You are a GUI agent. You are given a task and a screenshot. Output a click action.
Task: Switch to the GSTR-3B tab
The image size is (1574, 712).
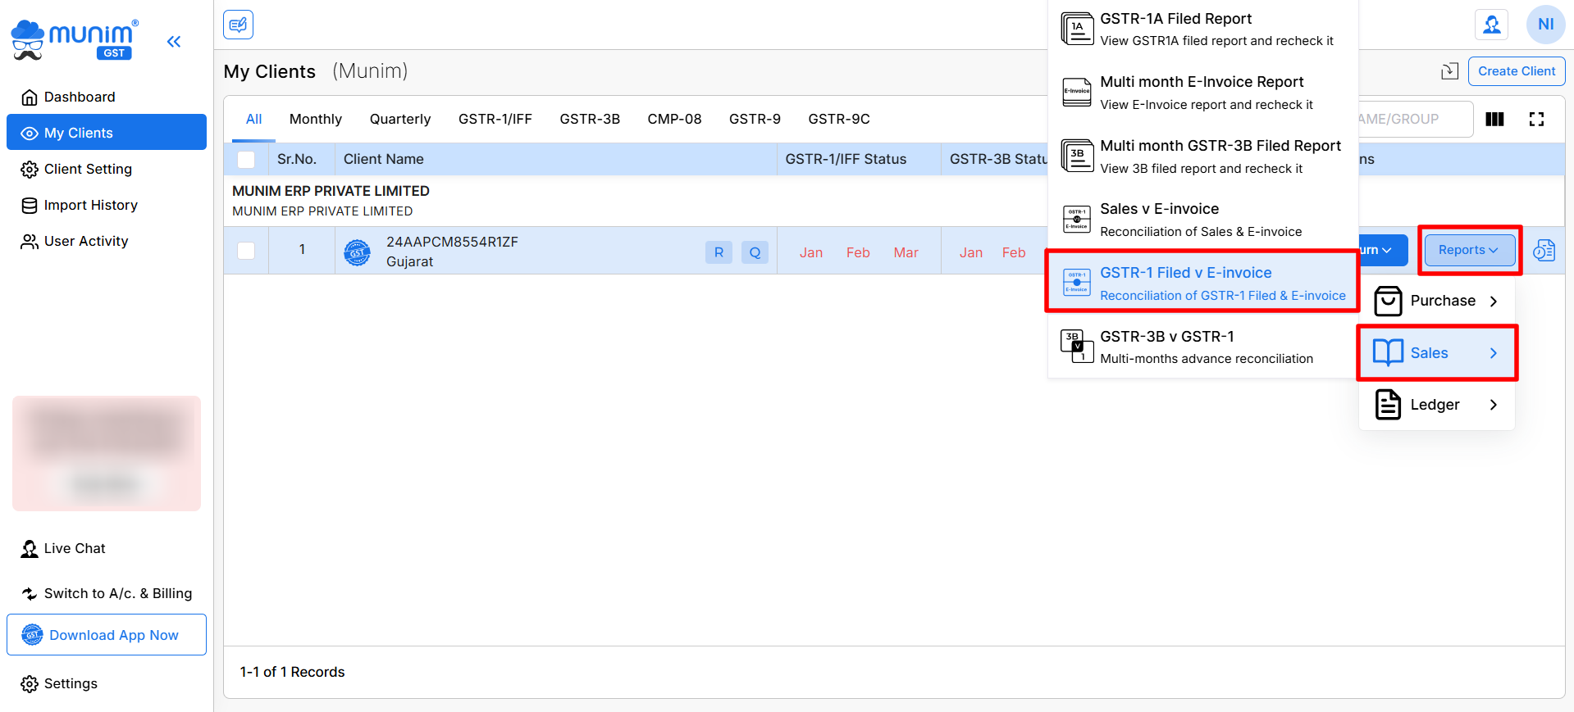click(x=589, y=120)
